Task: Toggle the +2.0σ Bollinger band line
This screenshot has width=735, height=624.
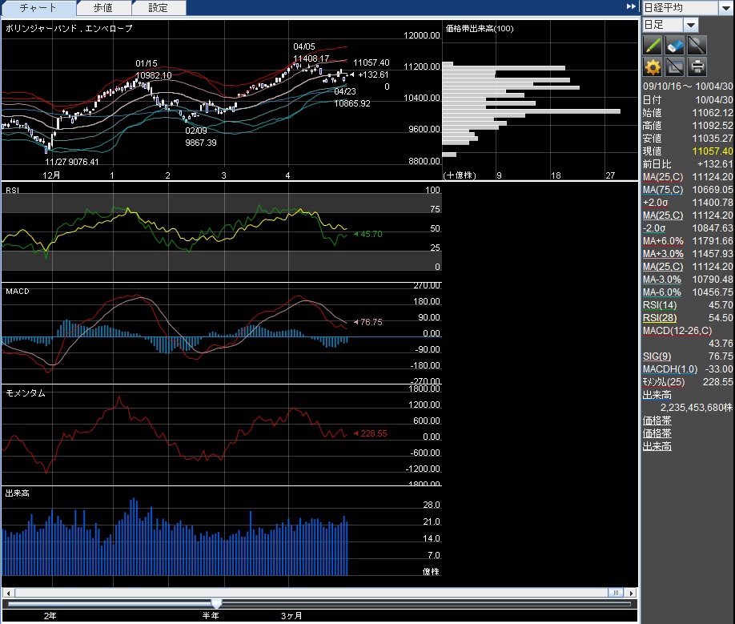Action: tap(657, 203)
